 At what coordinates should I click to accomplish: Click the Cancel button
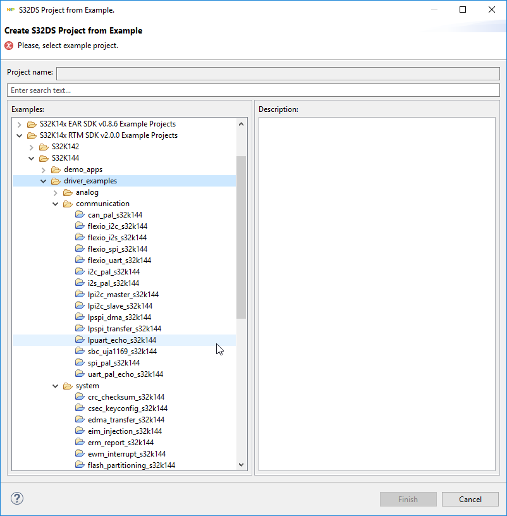tap(470, 499)
